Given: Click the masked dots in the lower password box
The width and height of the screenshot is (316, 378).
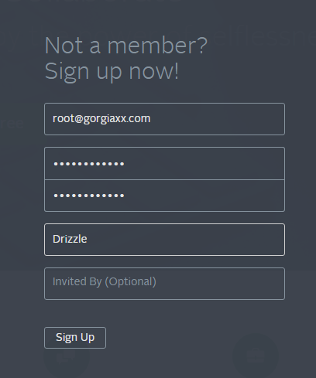Looking at the screenshot, I should (89, 196).
